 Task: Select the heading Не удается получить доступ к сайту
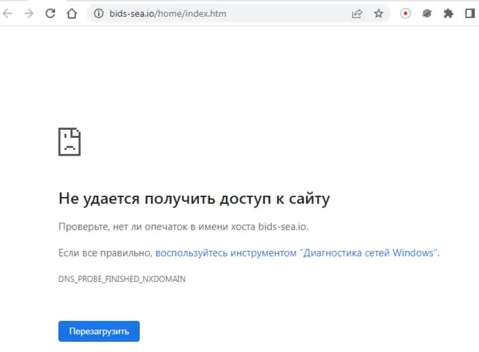(194, 199)
